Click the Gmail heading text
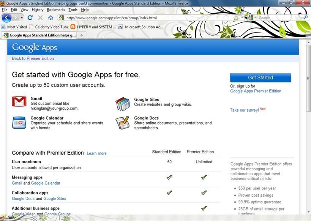311x221 pixels. (x=36, y=98)
